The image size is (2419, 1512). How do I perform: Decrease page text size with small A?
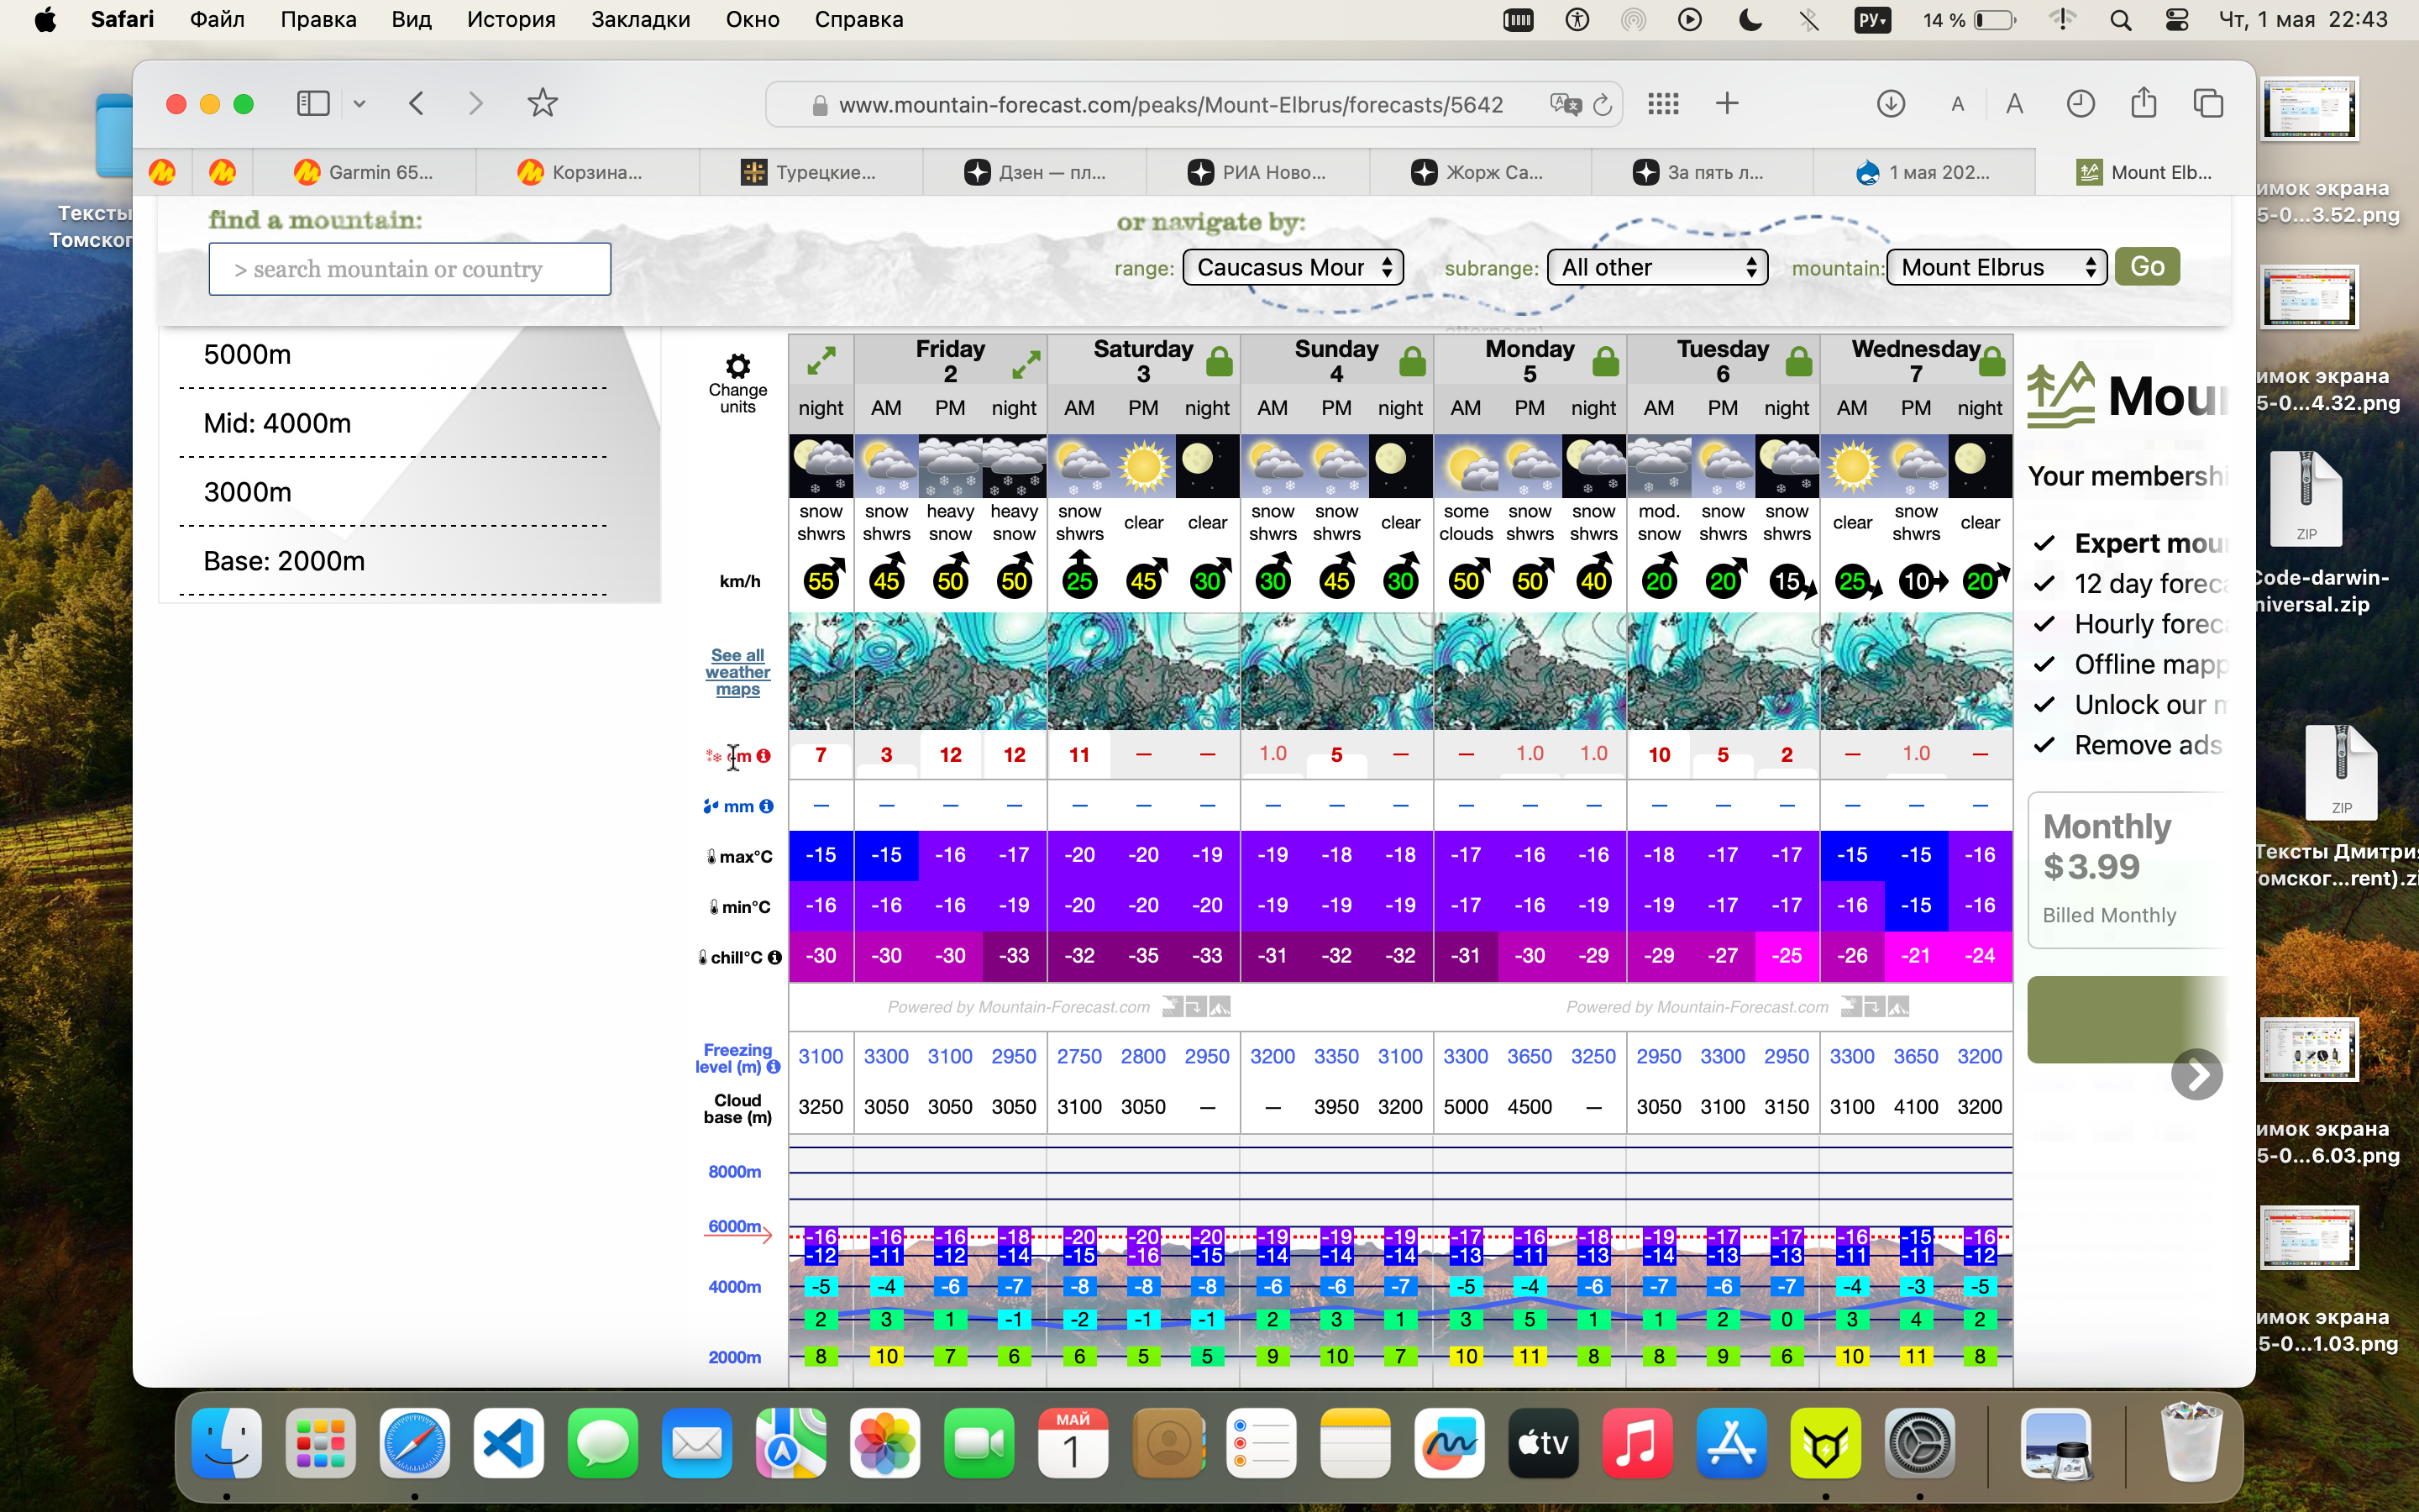pos(1957,104)
